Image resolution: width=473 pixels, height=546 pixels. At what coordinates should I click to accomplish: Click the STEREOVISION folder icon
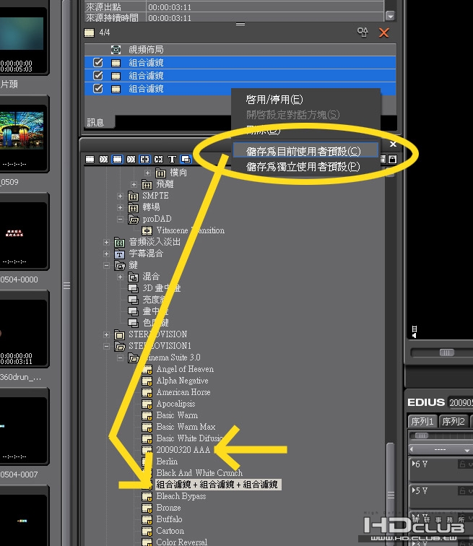point(120,334)
